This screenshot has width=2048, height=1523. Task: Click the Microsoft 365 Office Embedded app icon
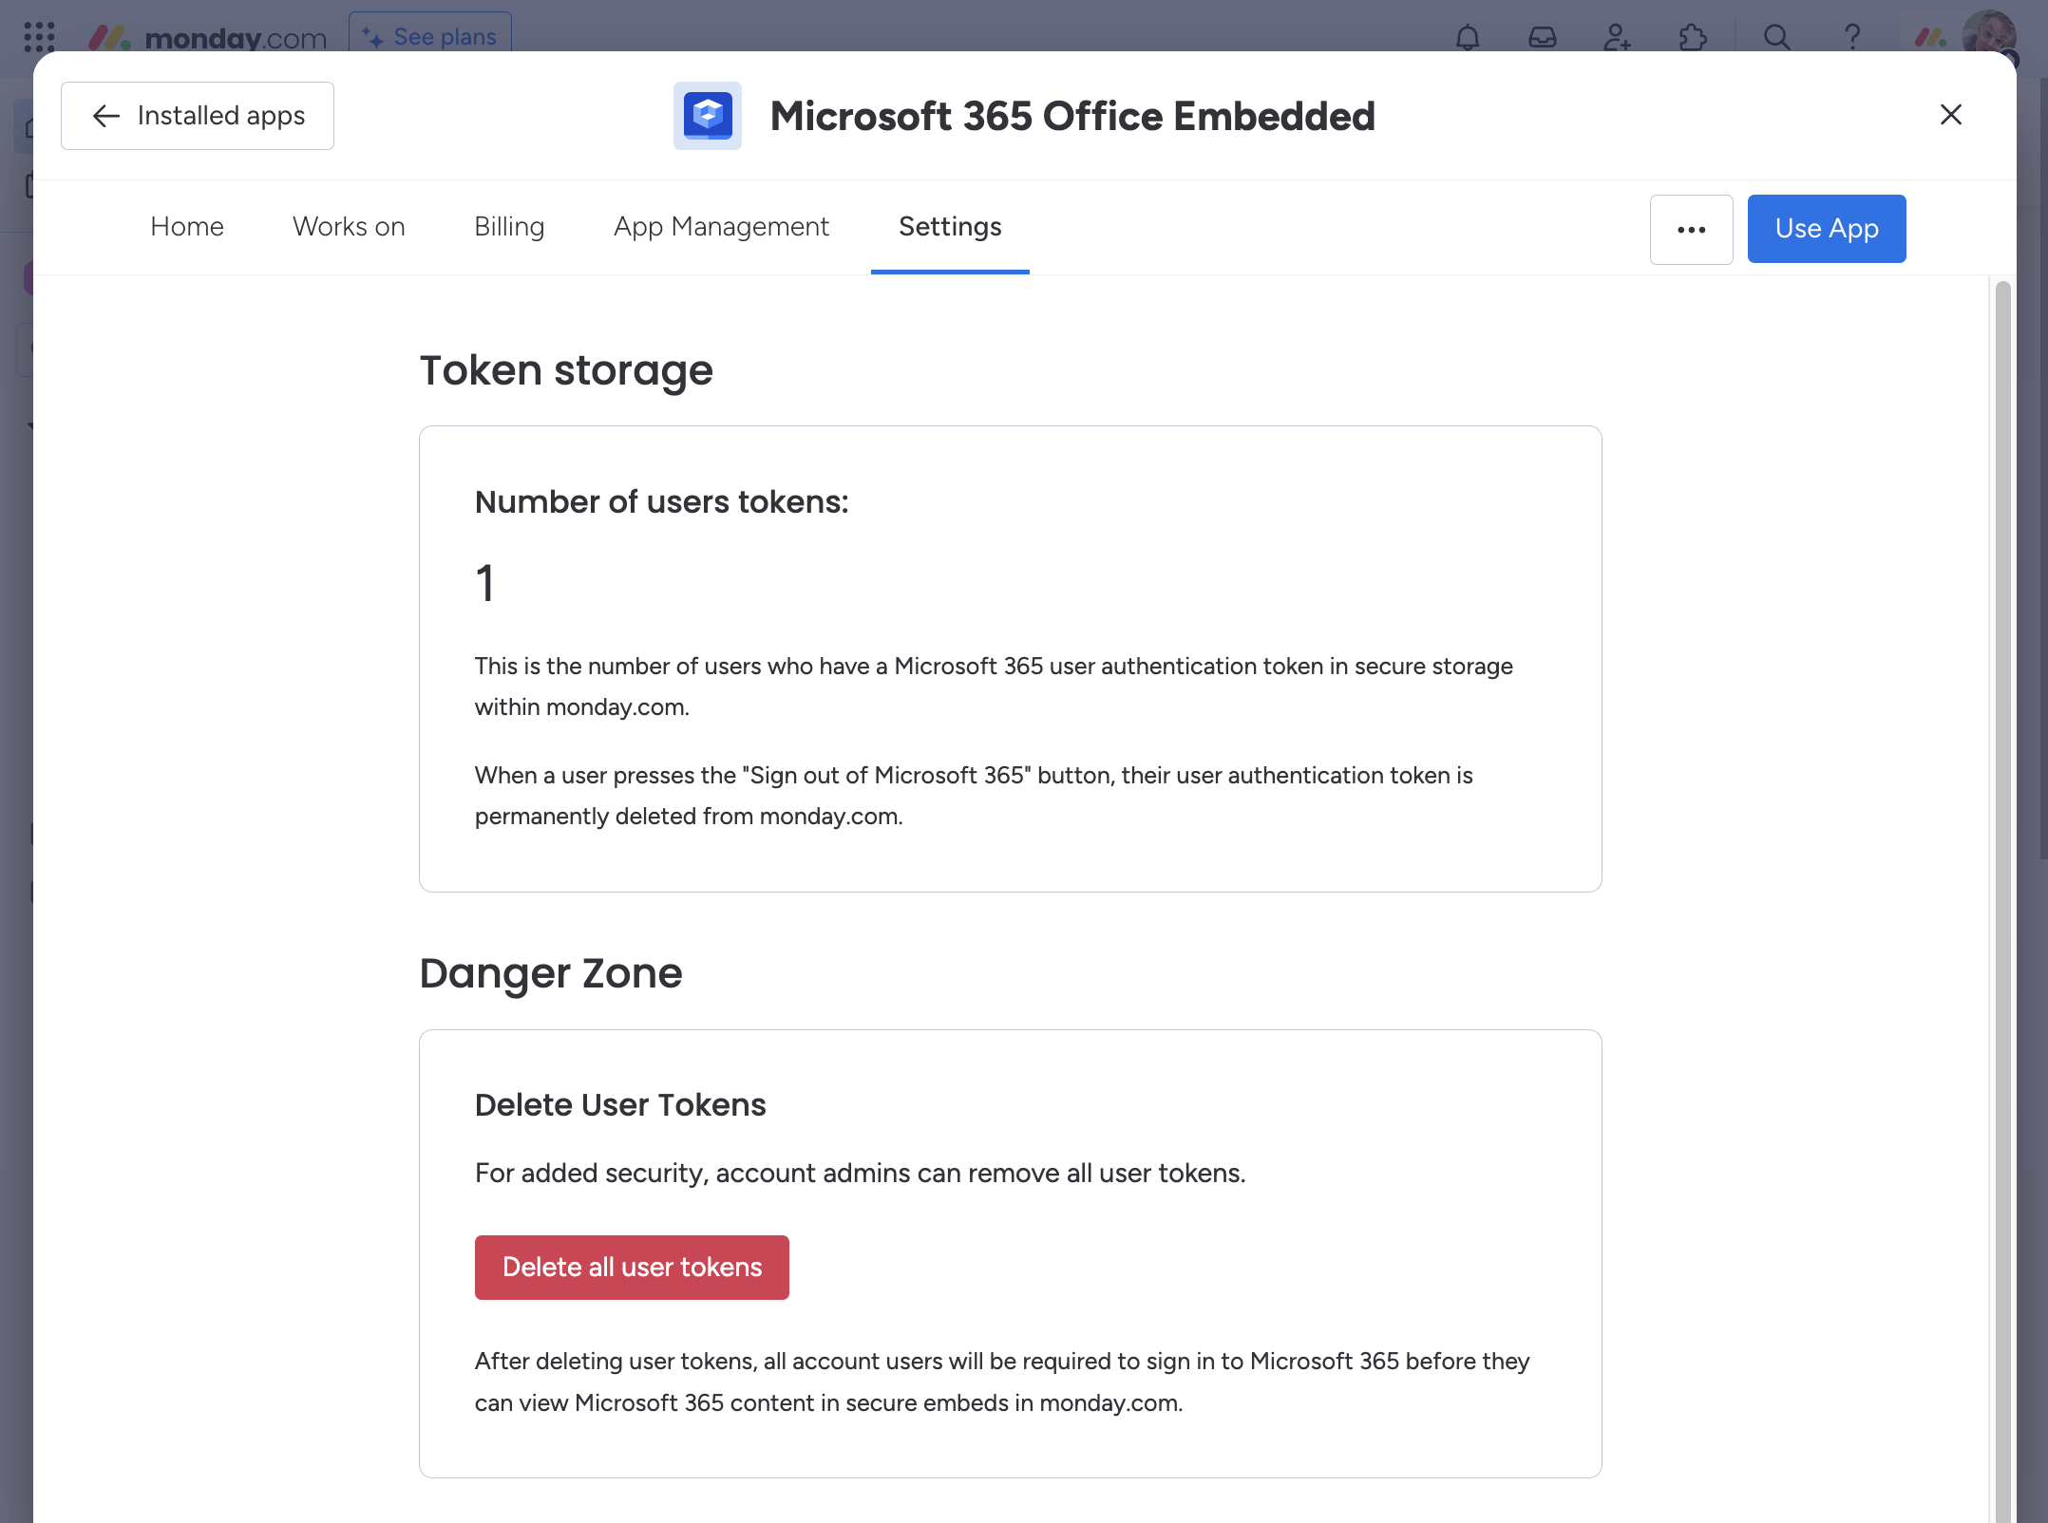707,115
